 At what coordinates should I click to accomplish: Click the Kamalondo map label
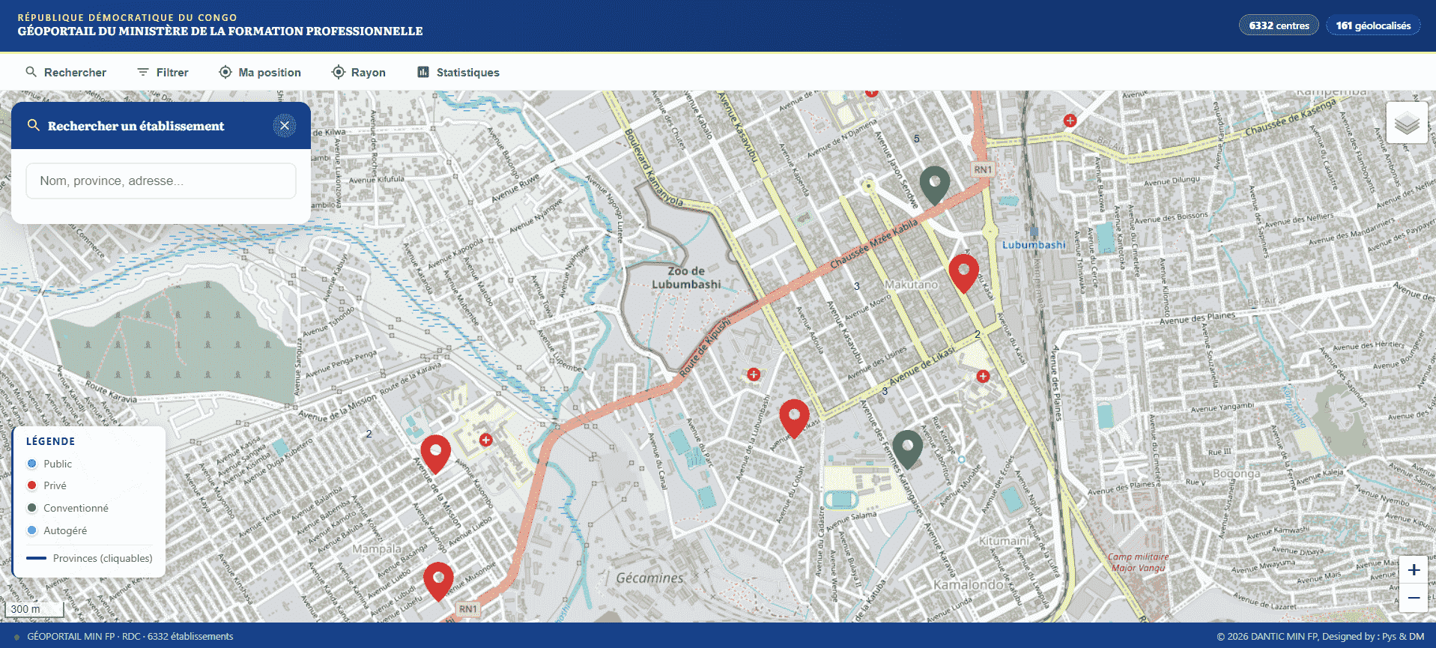[x=968, y=584]
